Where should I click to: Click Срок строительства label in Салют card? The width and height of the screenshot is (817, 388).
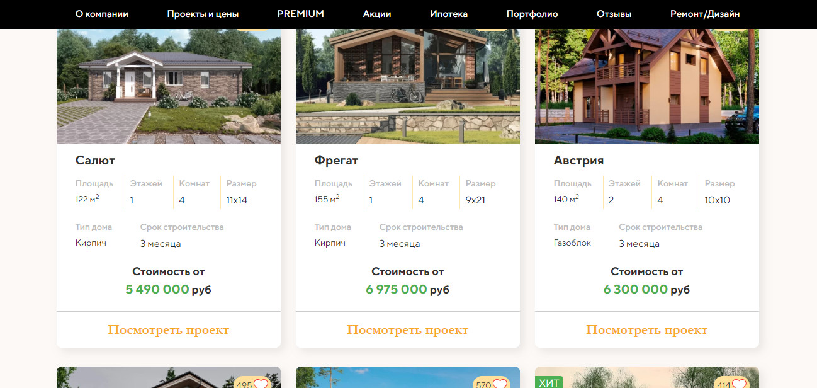coord(182,227)
